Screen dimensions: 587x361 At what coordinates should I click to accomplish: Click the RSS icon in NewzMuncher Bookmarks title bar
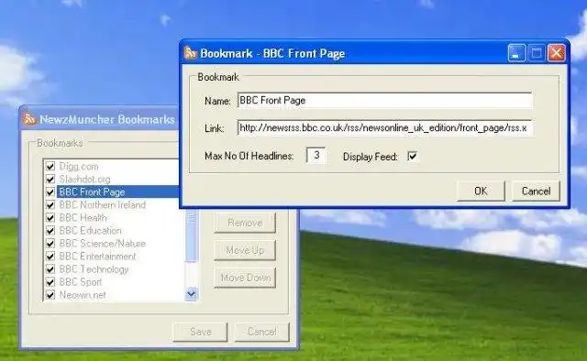point(28,119)
